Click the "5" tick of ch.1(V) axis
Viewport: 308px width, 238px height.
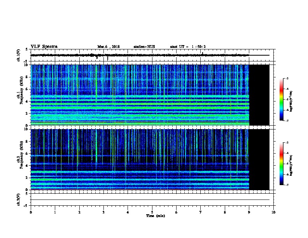[x=27, y=49]
